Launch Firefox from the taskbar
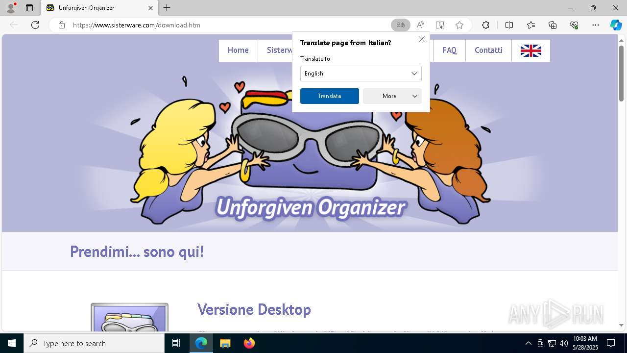The width and height of the screenshot is (627, 353). point(249,343)
